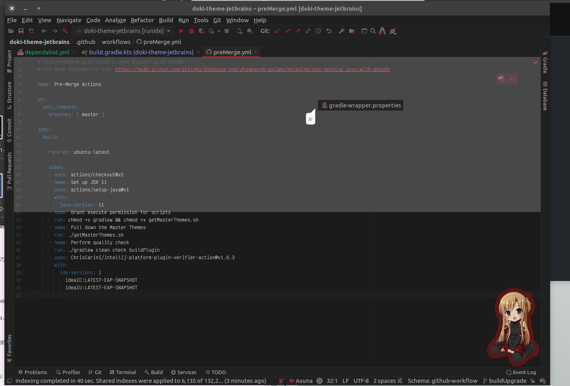The width and height of the screenshot is (570, 386).
Task: Follow the GitHub gradle guide link in comments
Action: pyautogui.click(x=252, y=69)
